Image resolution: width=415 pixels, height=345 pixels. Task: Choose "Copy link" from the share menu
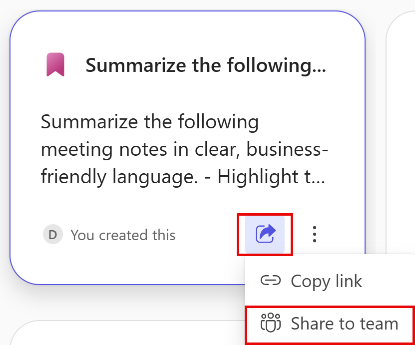tap(326, 281)
